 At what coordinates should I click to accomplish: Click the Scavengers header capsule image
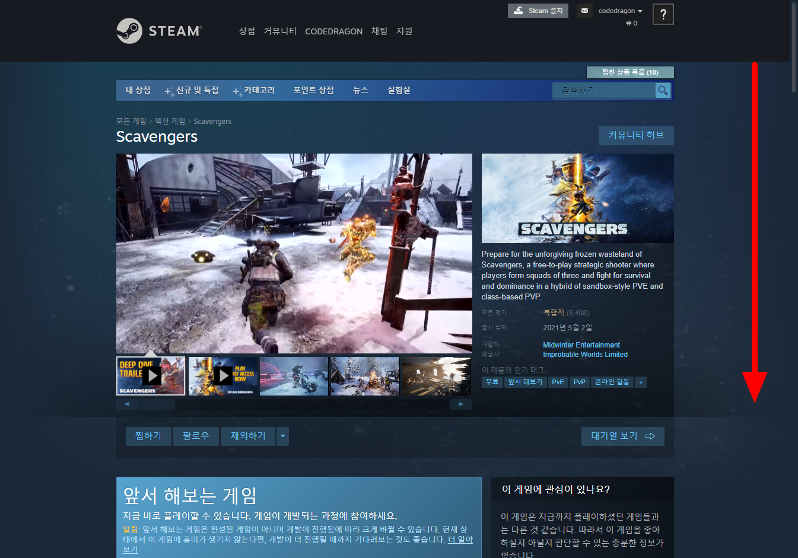coord(578,198)
